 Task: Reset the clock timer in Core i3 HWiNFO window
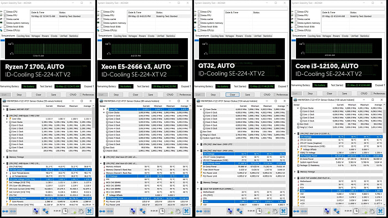point(356,211)
